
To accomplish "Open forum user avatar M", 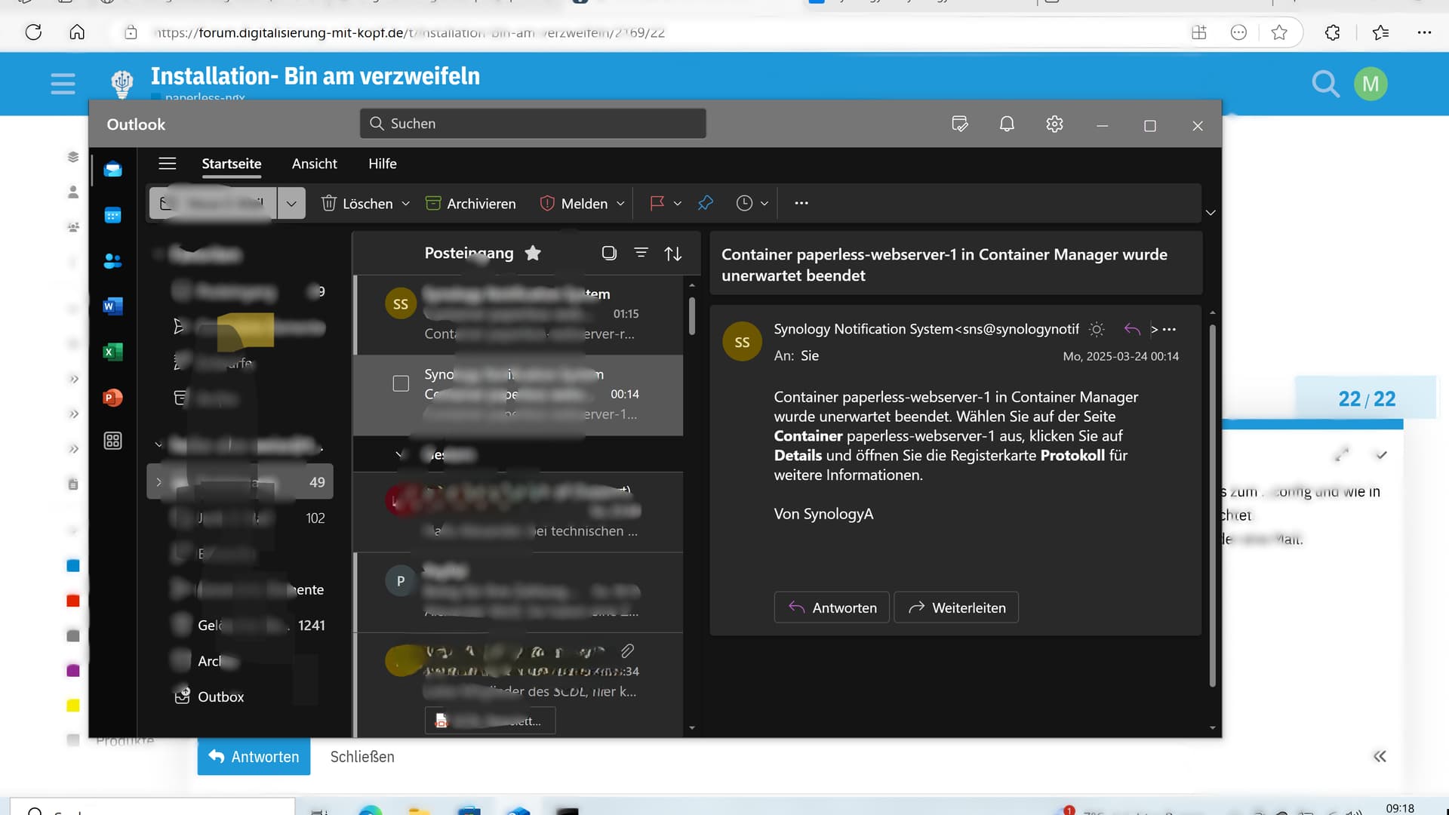I will 1371,84.
